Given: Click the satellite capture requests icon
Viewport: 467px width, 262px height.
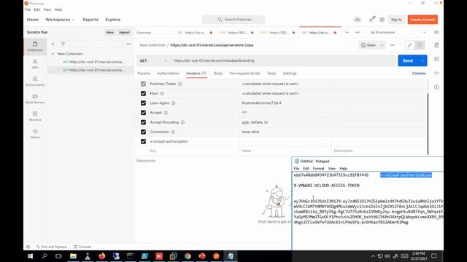Looking at the screenshot, I should 371,20.
